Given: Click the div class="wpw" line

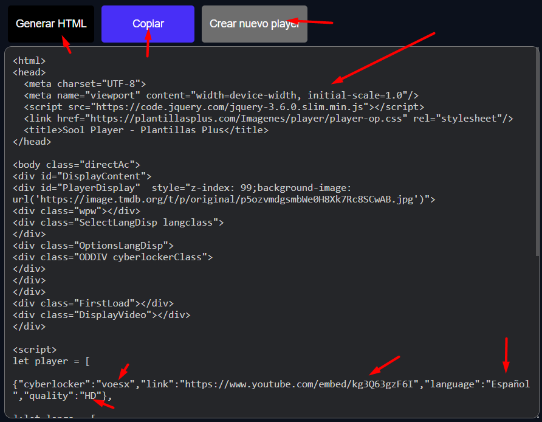Looking at the screenshot, I should (77, 211).
